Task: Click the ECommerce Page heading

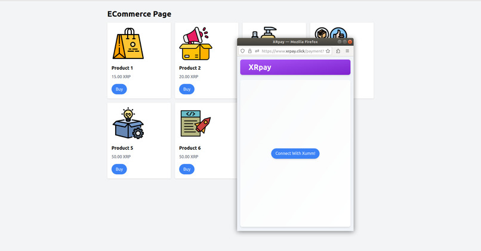Action: pyautogui.click(x=139, y=14)
